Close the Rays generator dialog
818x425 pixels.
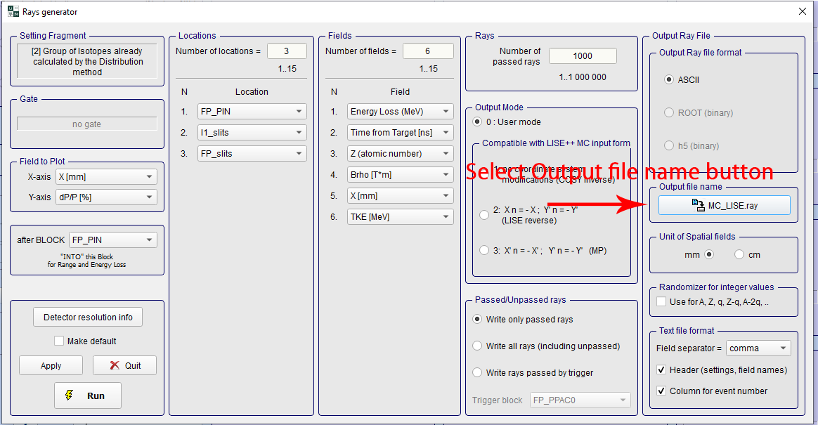pyautogui.click(x=803, y=11)
